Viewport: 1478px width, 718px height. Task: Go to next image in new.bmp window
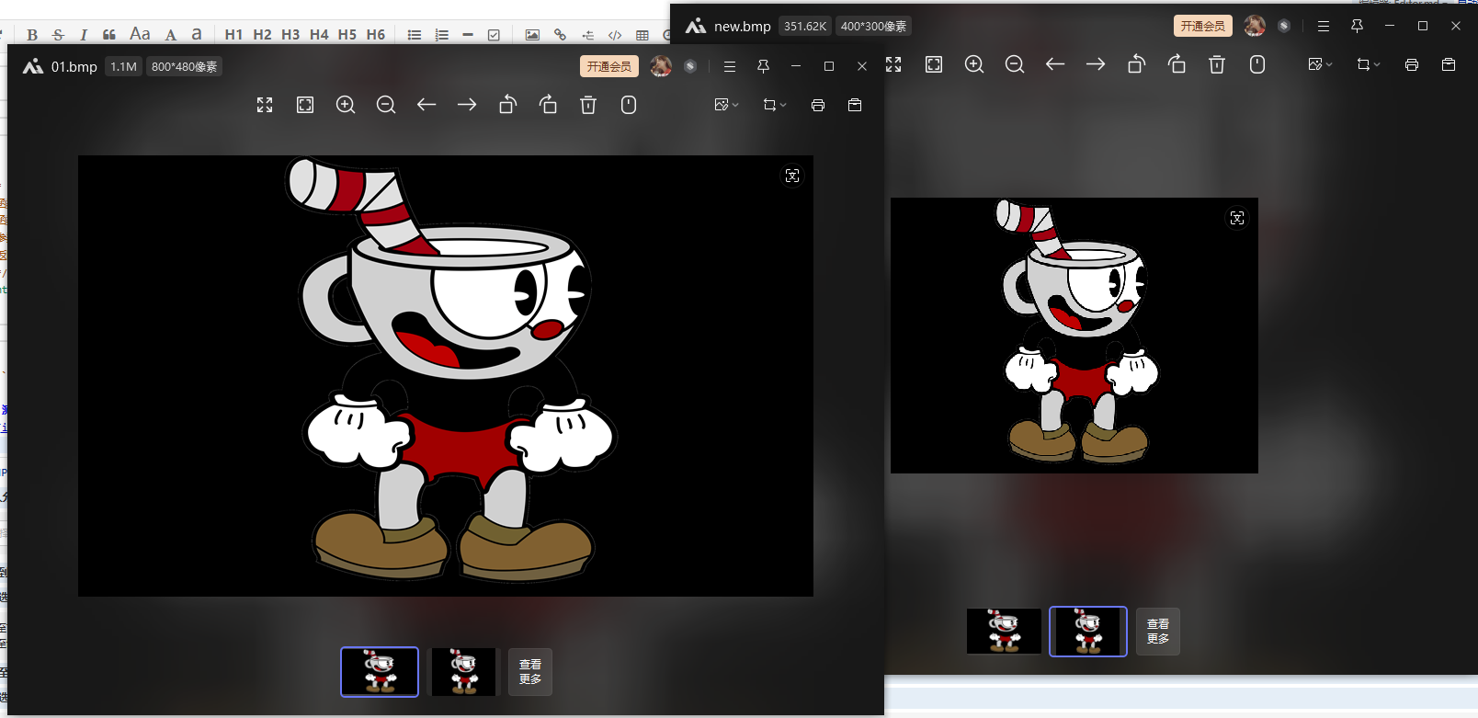click(x=1096, y=64)
